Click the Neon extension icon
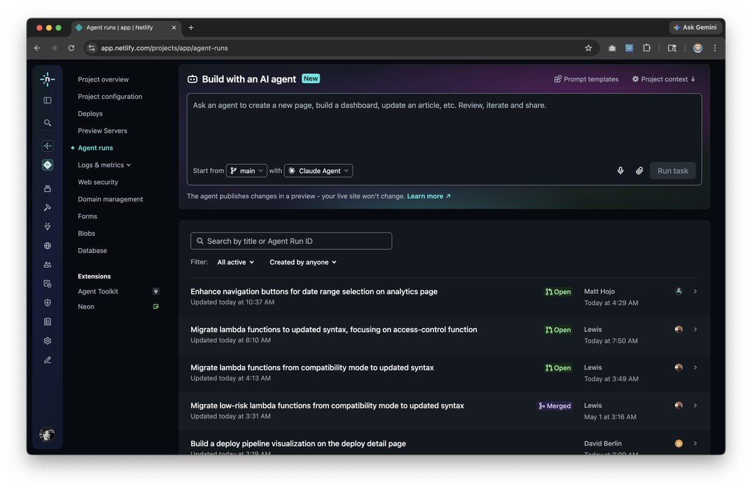Viewport: 752px width, 490px height. click(156, 306)
